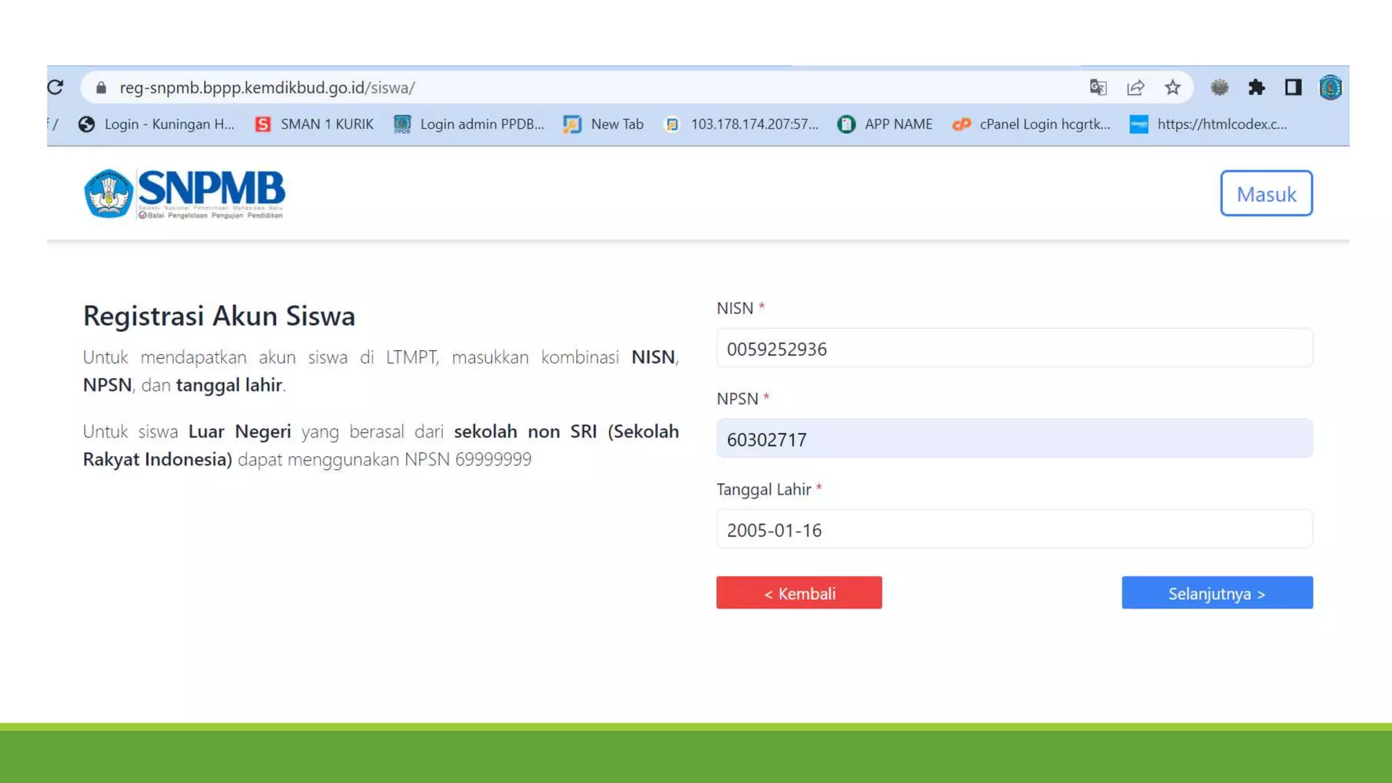Screen dimensions: 1392x783
Task: Toggle the browser side panel icon
Action: coord(1293,88)
